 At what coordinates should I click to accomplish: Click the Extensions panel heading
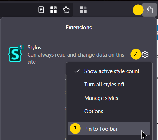pyautogui.click(x=79, y=28)
